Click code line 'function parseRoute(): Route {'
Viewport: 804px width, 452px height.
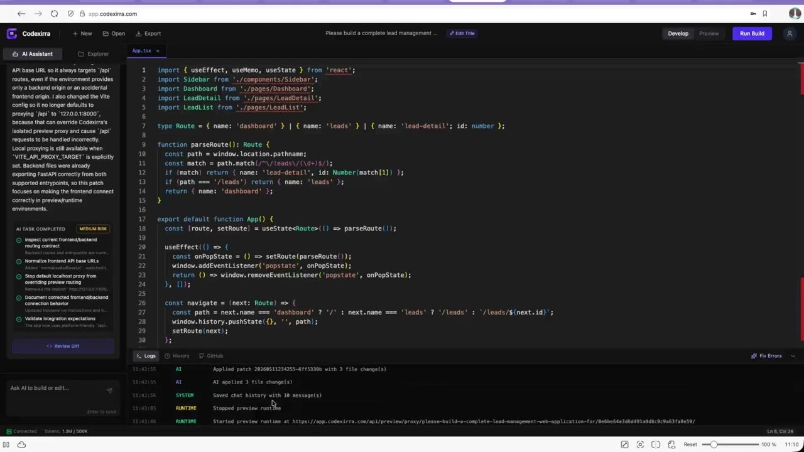point(213,144)
